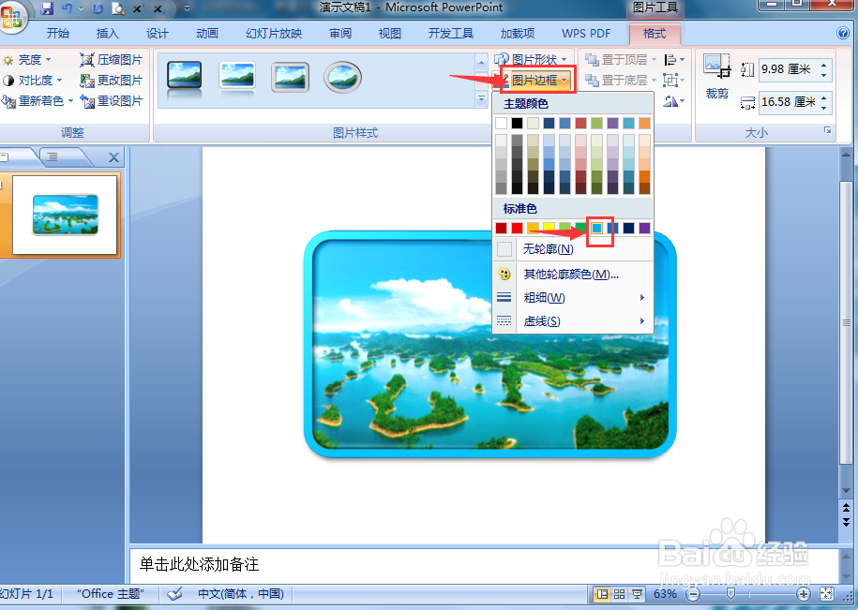Click the spell check status icon

(174, 594)
